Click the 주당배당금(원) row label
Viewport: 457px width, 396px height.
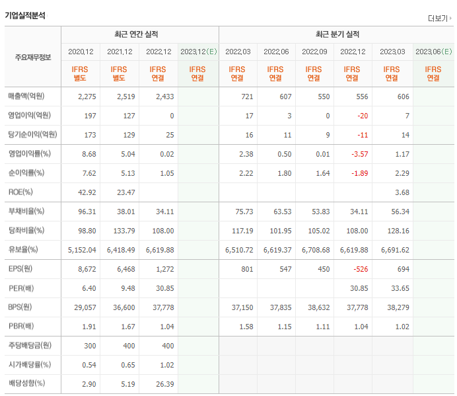30,345
